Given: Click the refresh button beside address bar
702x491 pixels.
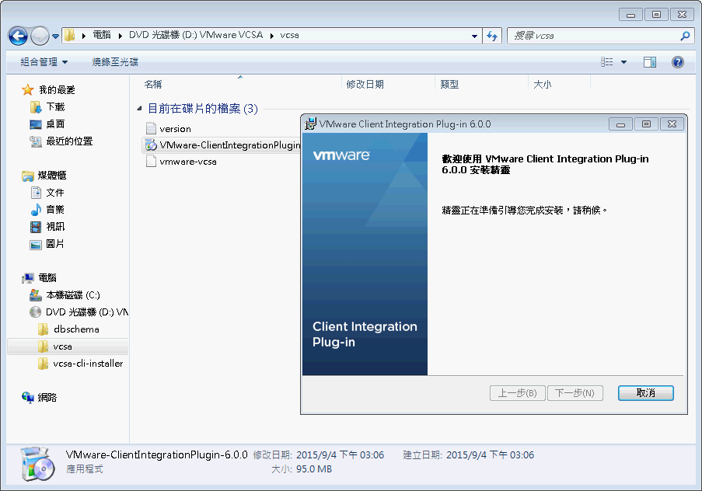Looking at the screenshot, I should tap(492, 36).
